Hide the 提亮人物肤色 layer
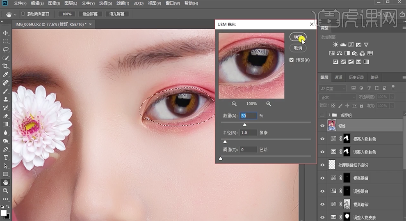 tap(322, 139)
